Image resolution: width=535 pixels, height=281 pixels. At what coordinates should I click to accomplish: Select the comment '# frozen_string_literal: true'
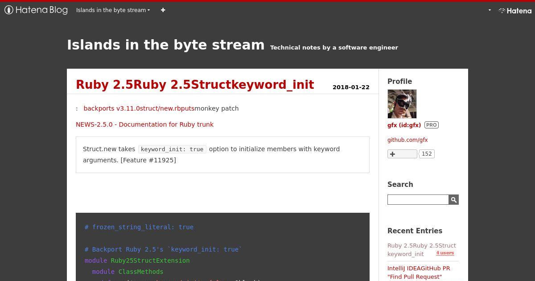point(139,227)
